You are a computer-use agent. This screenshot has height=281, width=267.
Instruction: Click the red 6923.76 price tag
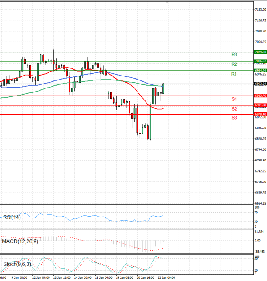click(x=260, y=96)
